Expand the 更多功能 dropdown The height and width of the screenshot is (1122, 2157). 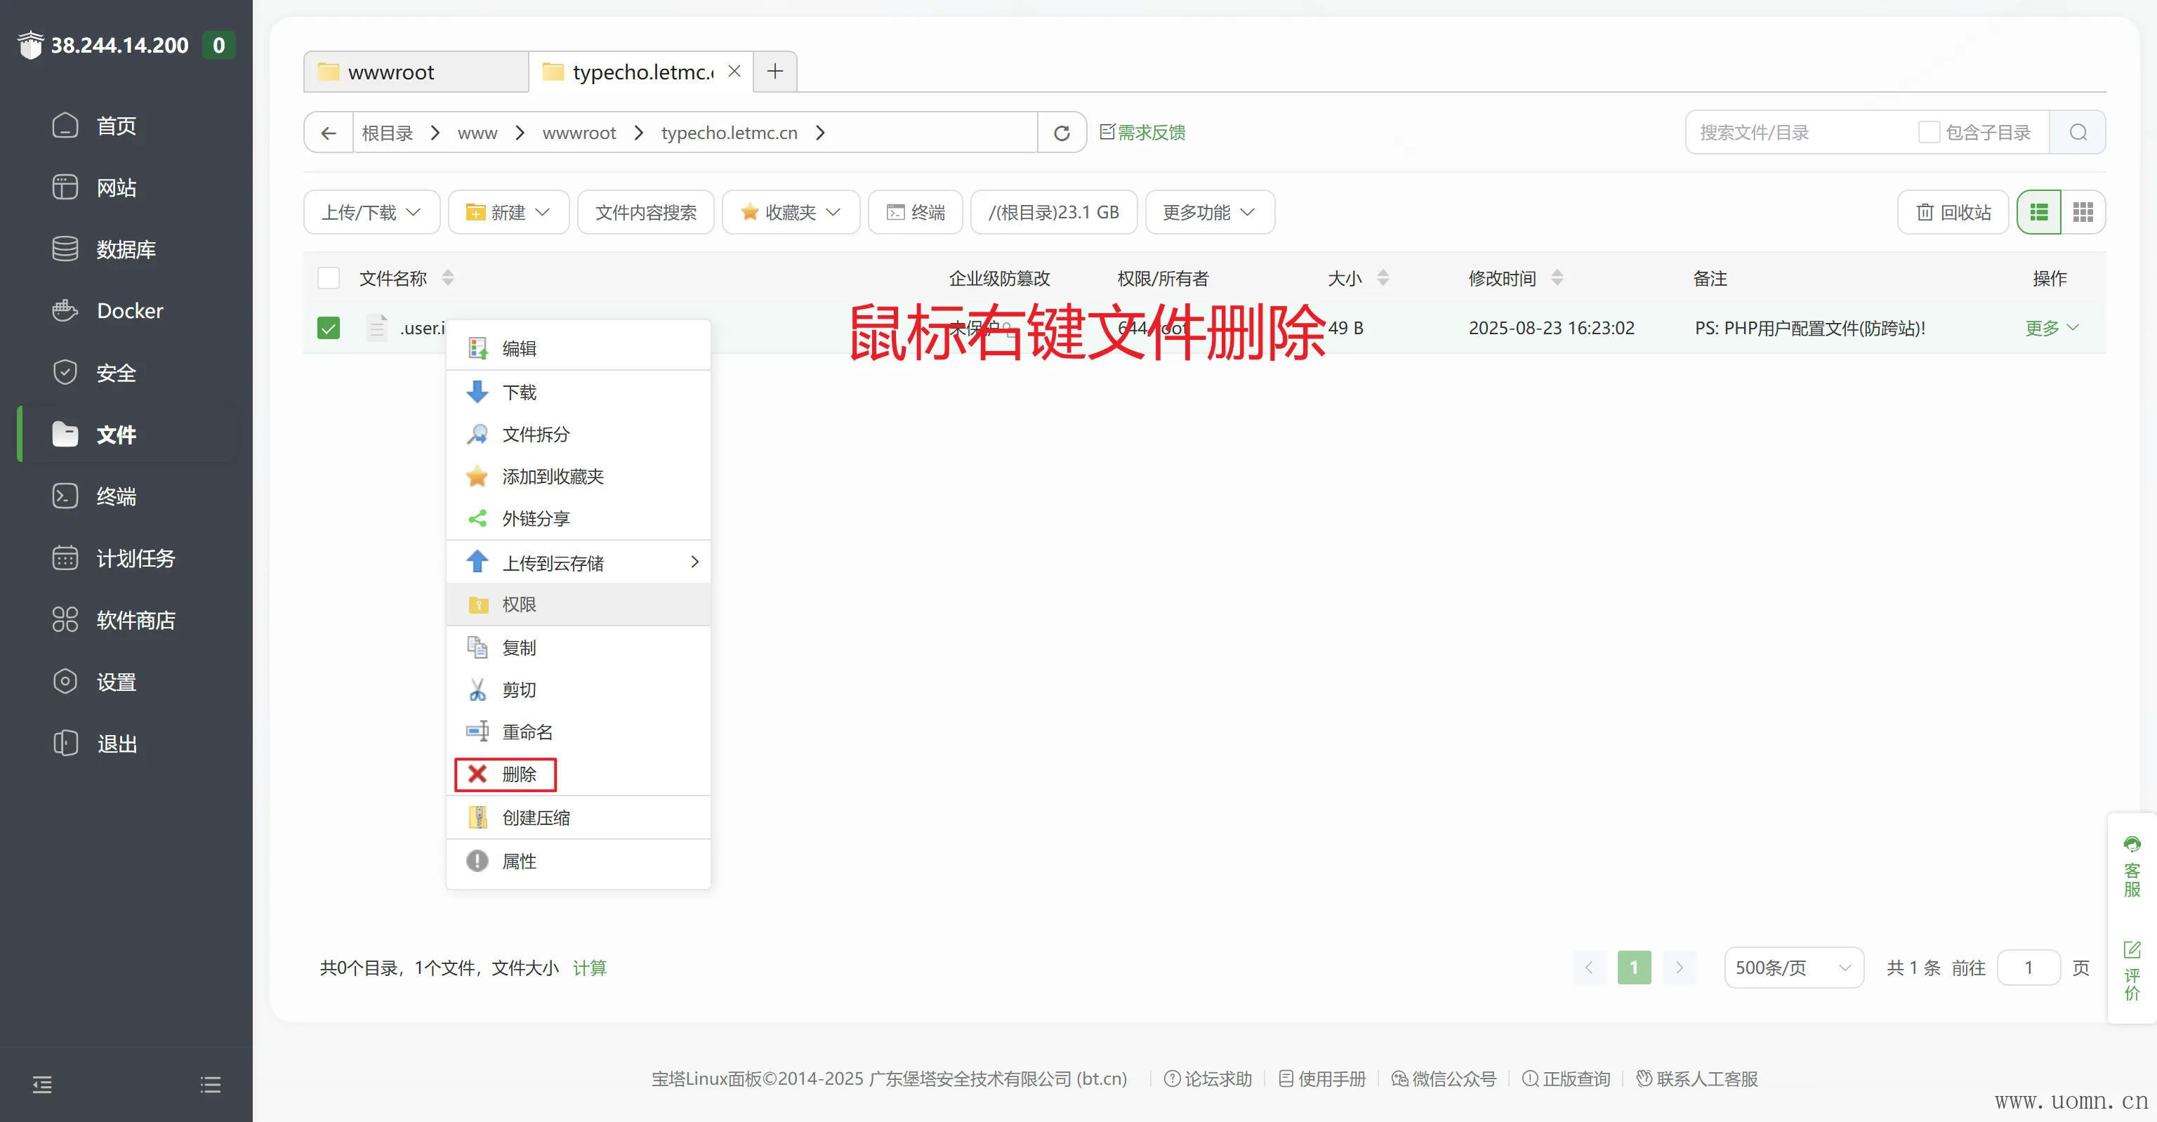[1208, 212]
